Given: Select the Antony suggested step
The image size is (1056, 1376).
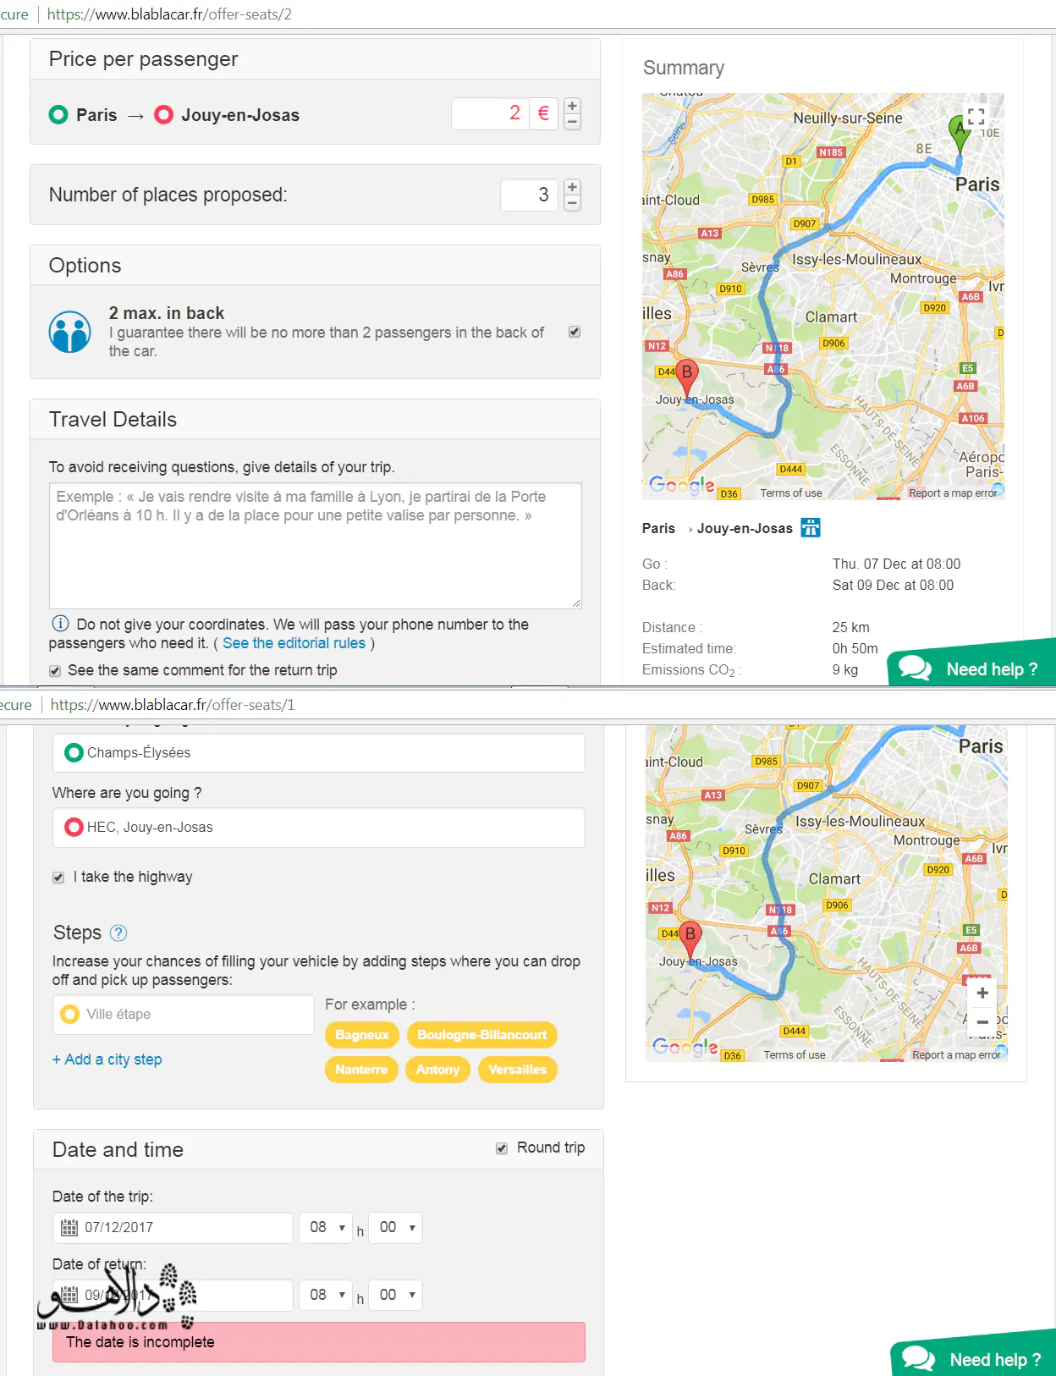Looking at the screenshot, I should coord(437,1070).
